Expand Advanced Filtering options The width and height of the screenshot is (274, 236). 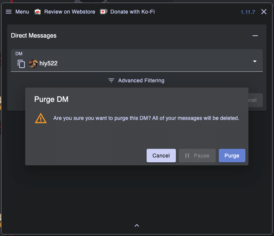click(137, 80)
